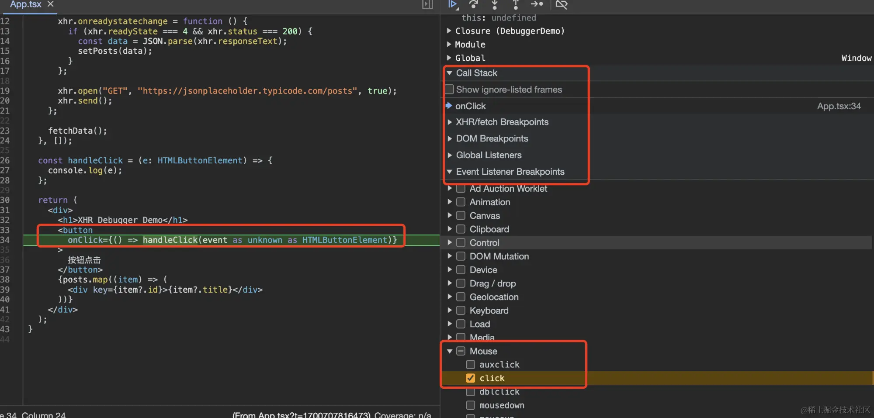
Task: Click 'xhr.send();' code line
Action: coord(85,101)
